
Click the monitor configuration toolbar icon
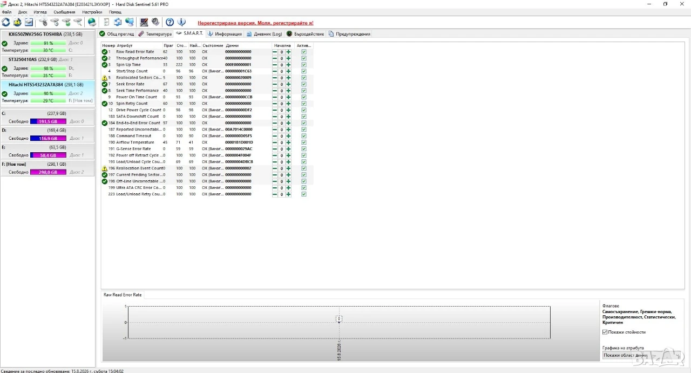[x=144, y=22]
